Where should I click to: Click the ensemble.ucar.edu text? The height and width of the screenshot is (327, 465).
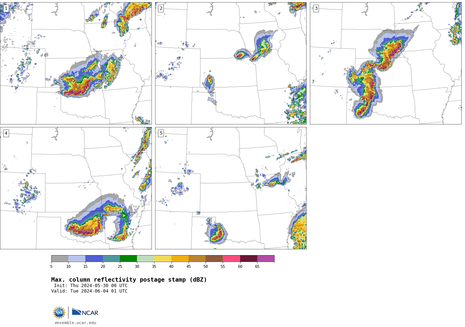(x=76, y=323)
